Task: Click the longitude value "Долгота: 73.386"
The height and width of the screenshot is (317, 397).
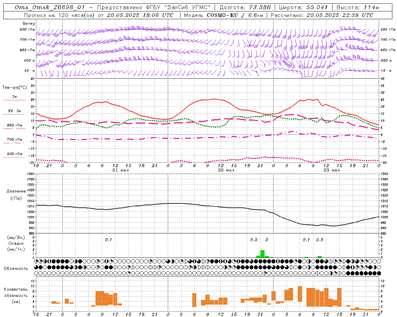Action: (x=245, y=7)
